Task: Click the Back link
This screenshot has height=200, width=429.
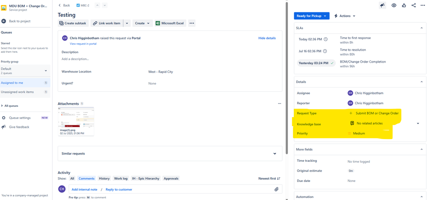Action: 64,5
